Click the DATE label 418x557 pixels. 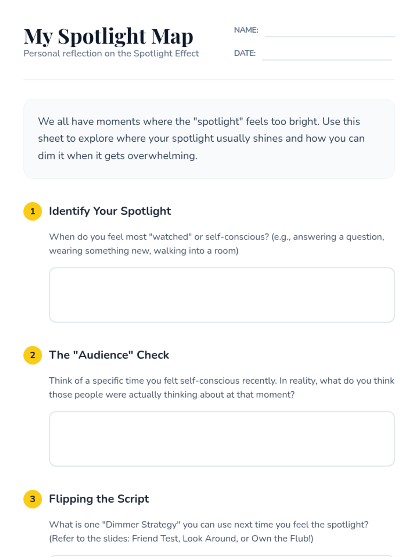pos(245,53)
